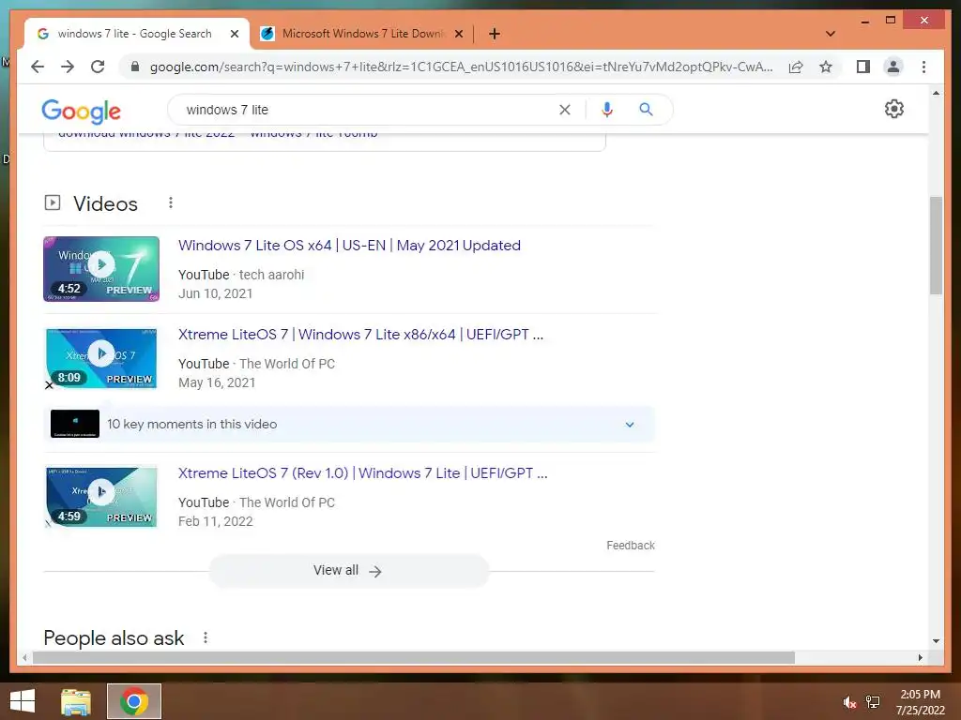The height and width of the screenshot is (720, 961).
Task: Start voice search with microphone
Action: tap(607, 110)
